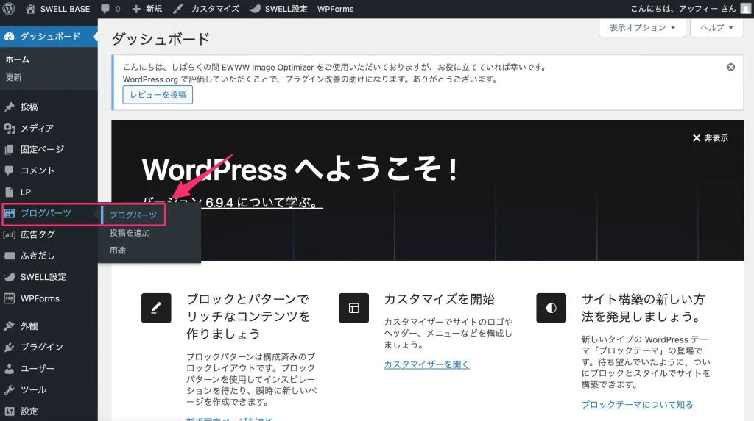Click the paintbrush icon next to 外観
Image resolution: width=754 pixels, height=421 pixels.
coord(9,326)
